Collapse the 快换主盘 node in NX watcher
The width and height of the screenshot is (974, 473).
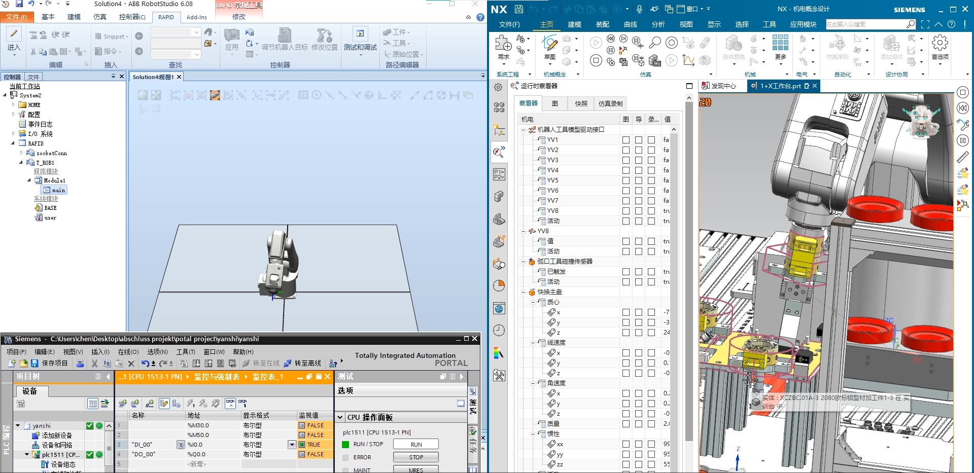click(524, 292)
